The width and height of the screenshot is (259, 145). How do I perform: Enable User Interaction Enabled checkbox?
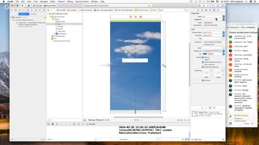click(x=203, y=42)
